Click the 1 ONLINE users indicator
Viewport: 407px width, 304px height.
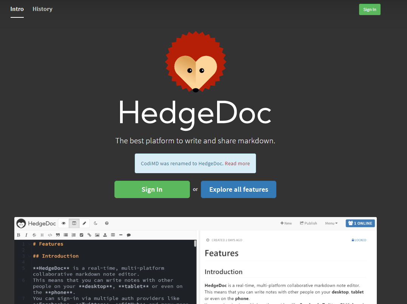point(360,223)
